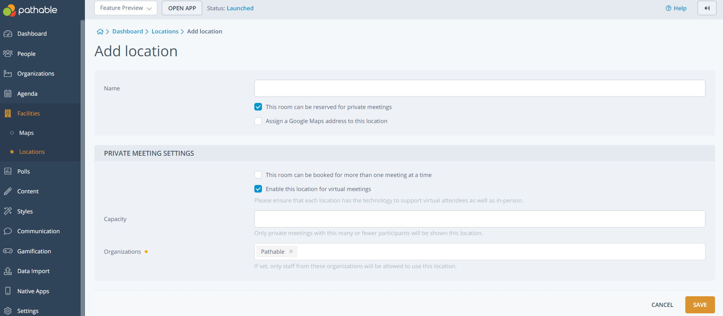
Task: Click the Communication speech bubble icon
Action: pos(8,231)
